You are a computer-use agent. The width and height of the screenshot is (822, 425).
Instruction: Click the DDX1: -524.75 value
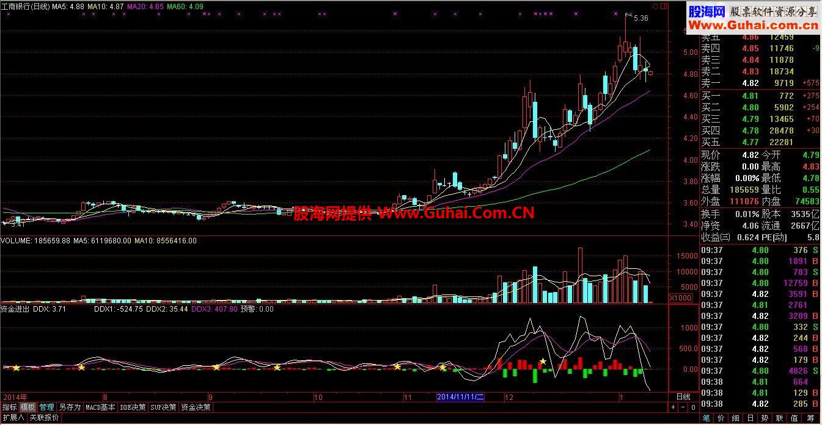pyautogui.click(x=119, y=309)
